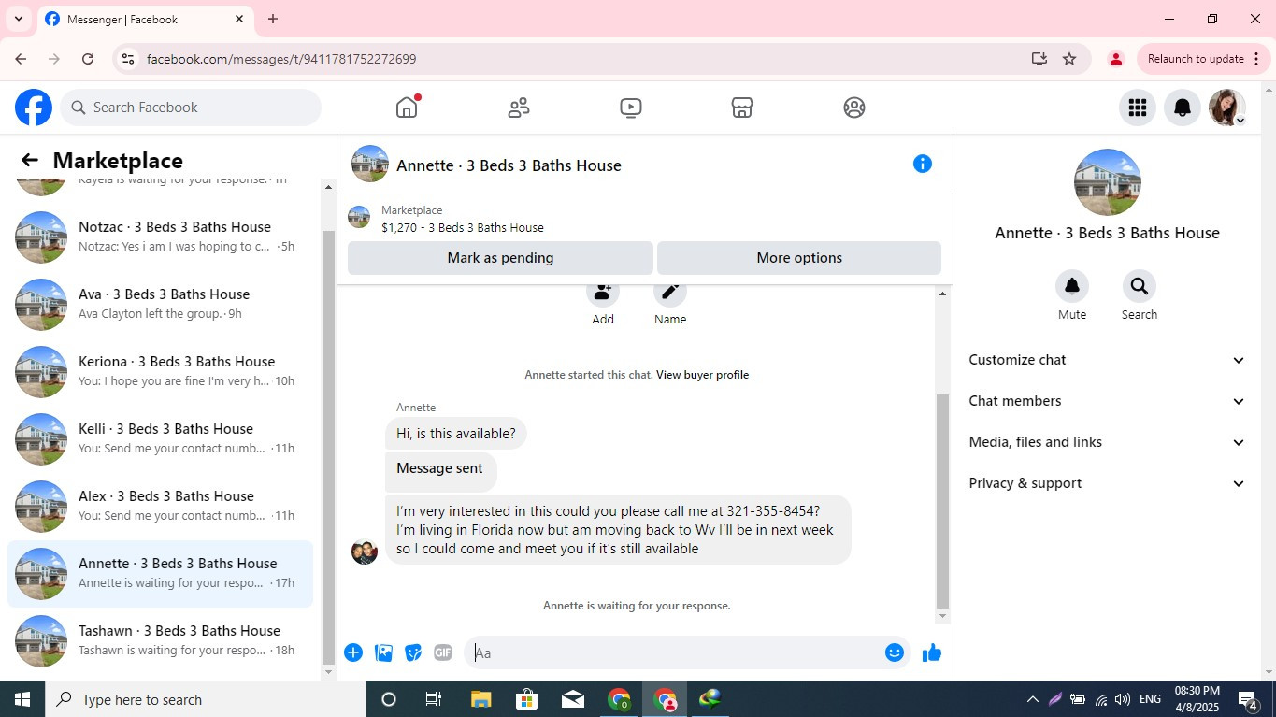Click More options button

(799, 258)
